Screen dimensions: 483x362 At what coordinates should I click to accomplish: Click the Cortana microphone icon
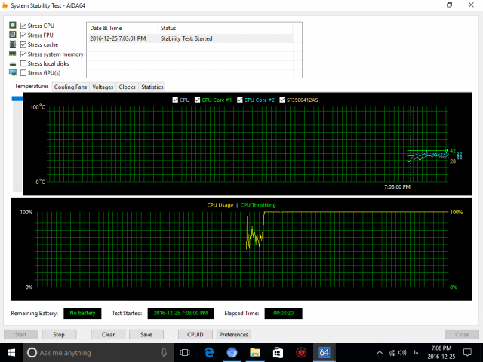164,352
